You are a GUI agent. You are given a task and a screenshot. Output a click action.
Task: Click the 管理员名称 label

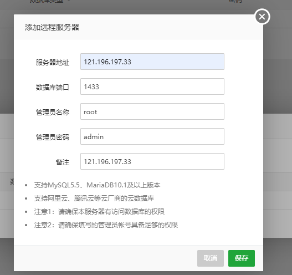point(53,112)
